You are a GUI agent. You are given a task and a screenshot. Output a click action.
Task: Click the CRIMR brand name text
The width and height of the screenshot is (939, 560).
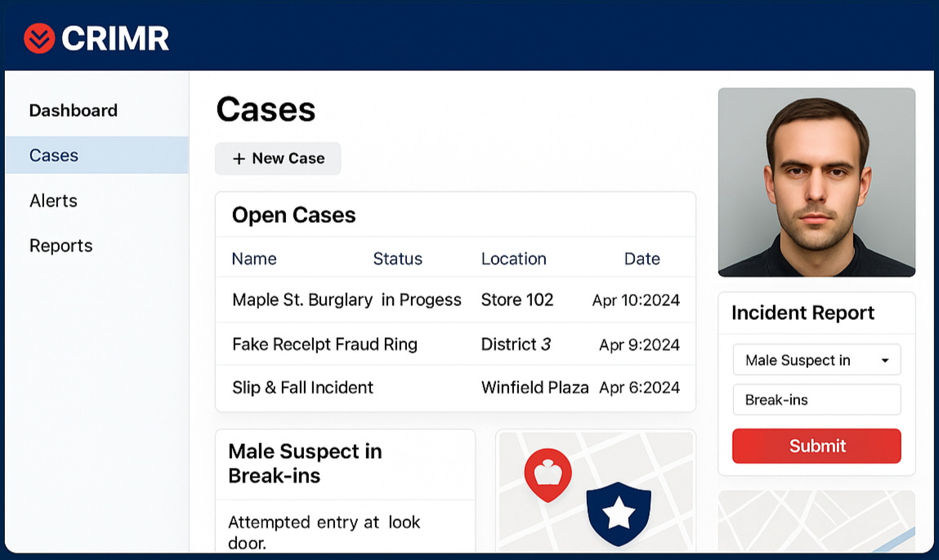[x=115, y=38]
